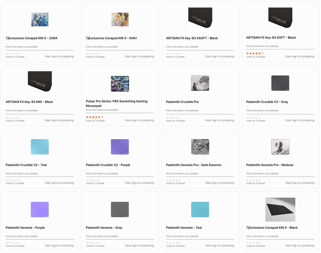Open TjExclusives Cerapad KIN X - ZARA title
The height and width of the screenshot is (253, 321).
(32, 38)
